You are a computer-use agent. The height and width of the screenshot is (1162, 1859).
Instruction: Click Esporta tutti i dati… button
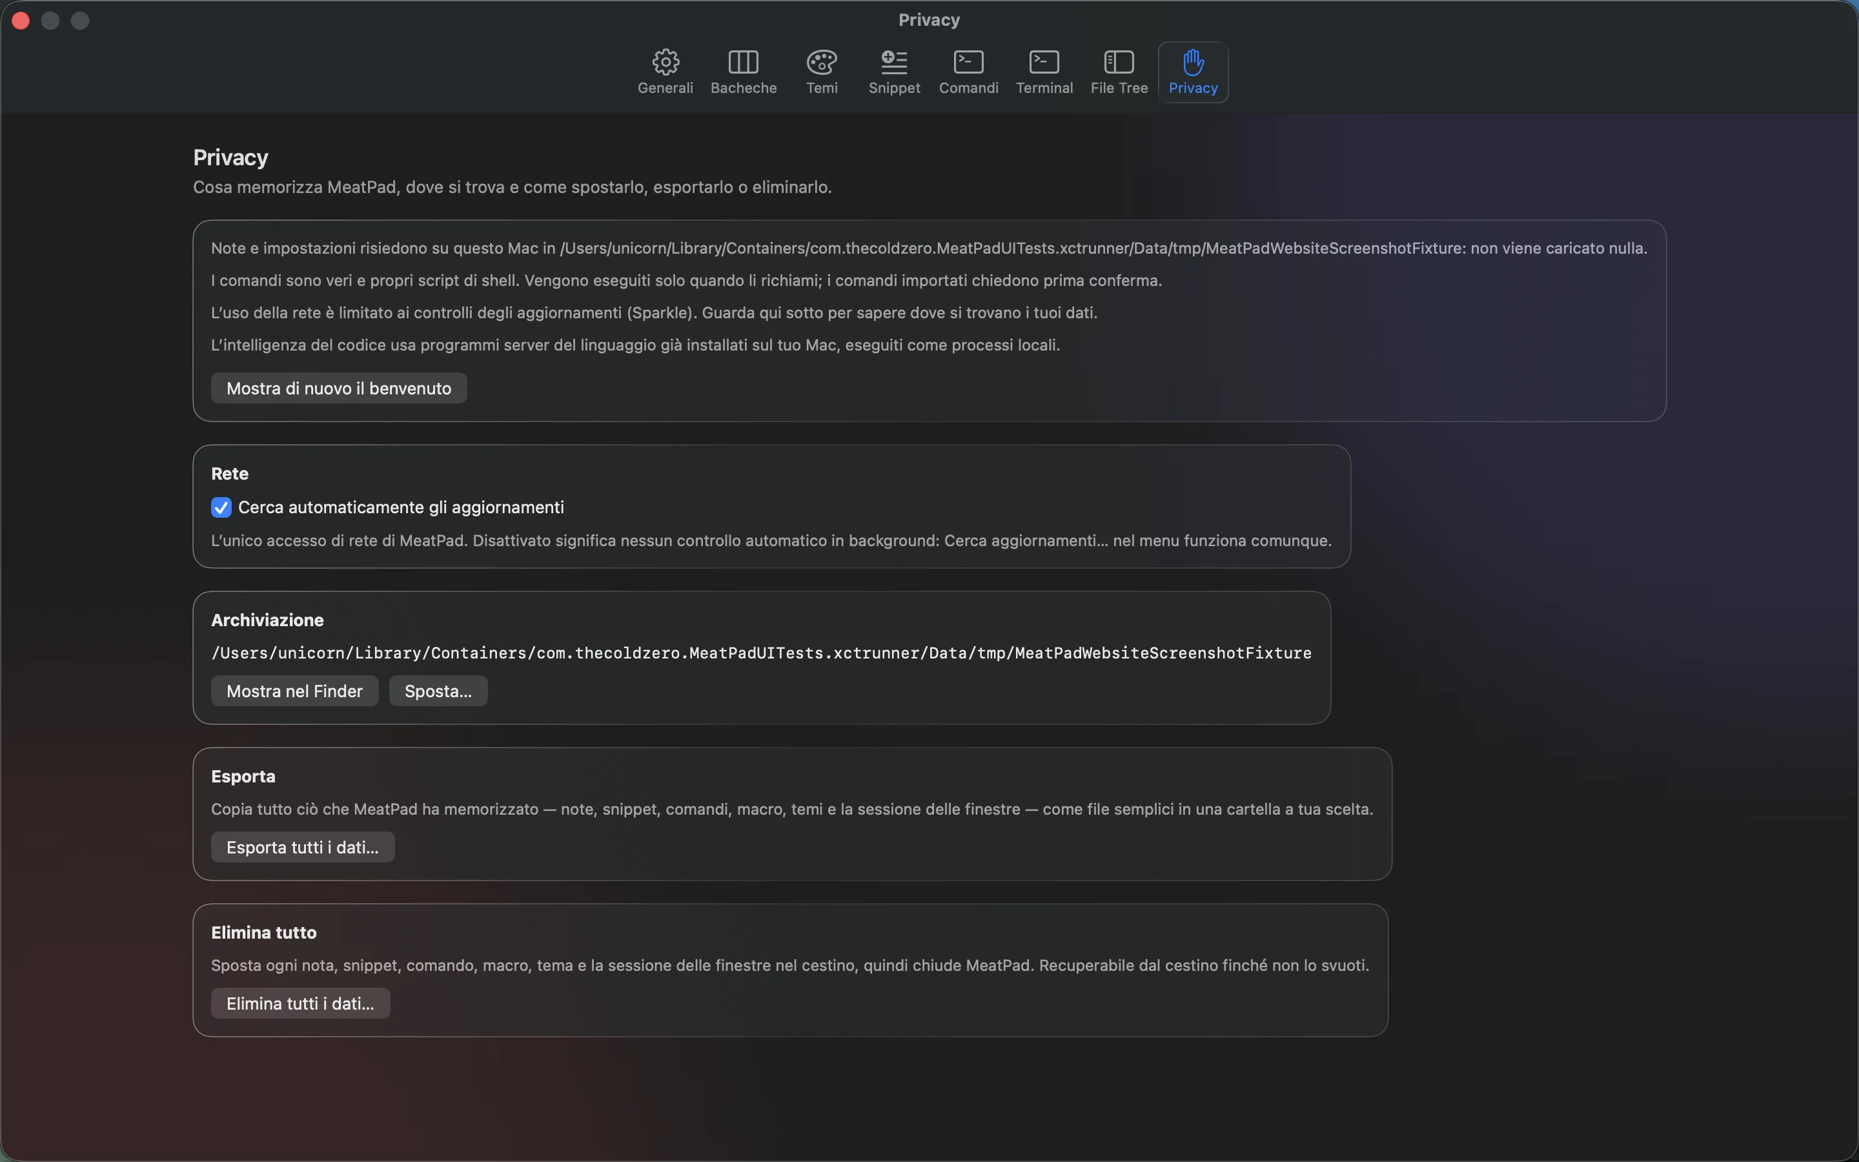(x=303, y=847)
